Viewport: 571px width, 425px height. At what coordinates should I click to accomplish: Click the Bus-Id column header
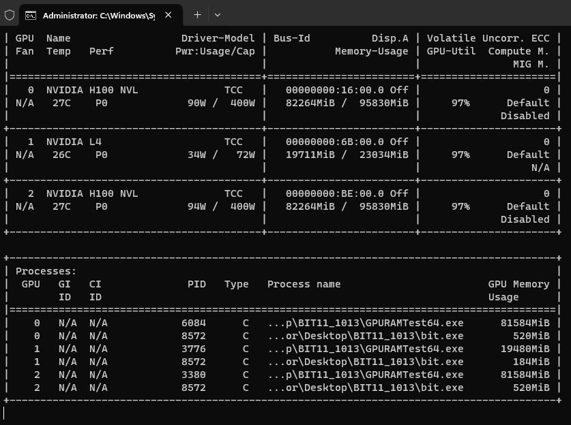(292, 38)
